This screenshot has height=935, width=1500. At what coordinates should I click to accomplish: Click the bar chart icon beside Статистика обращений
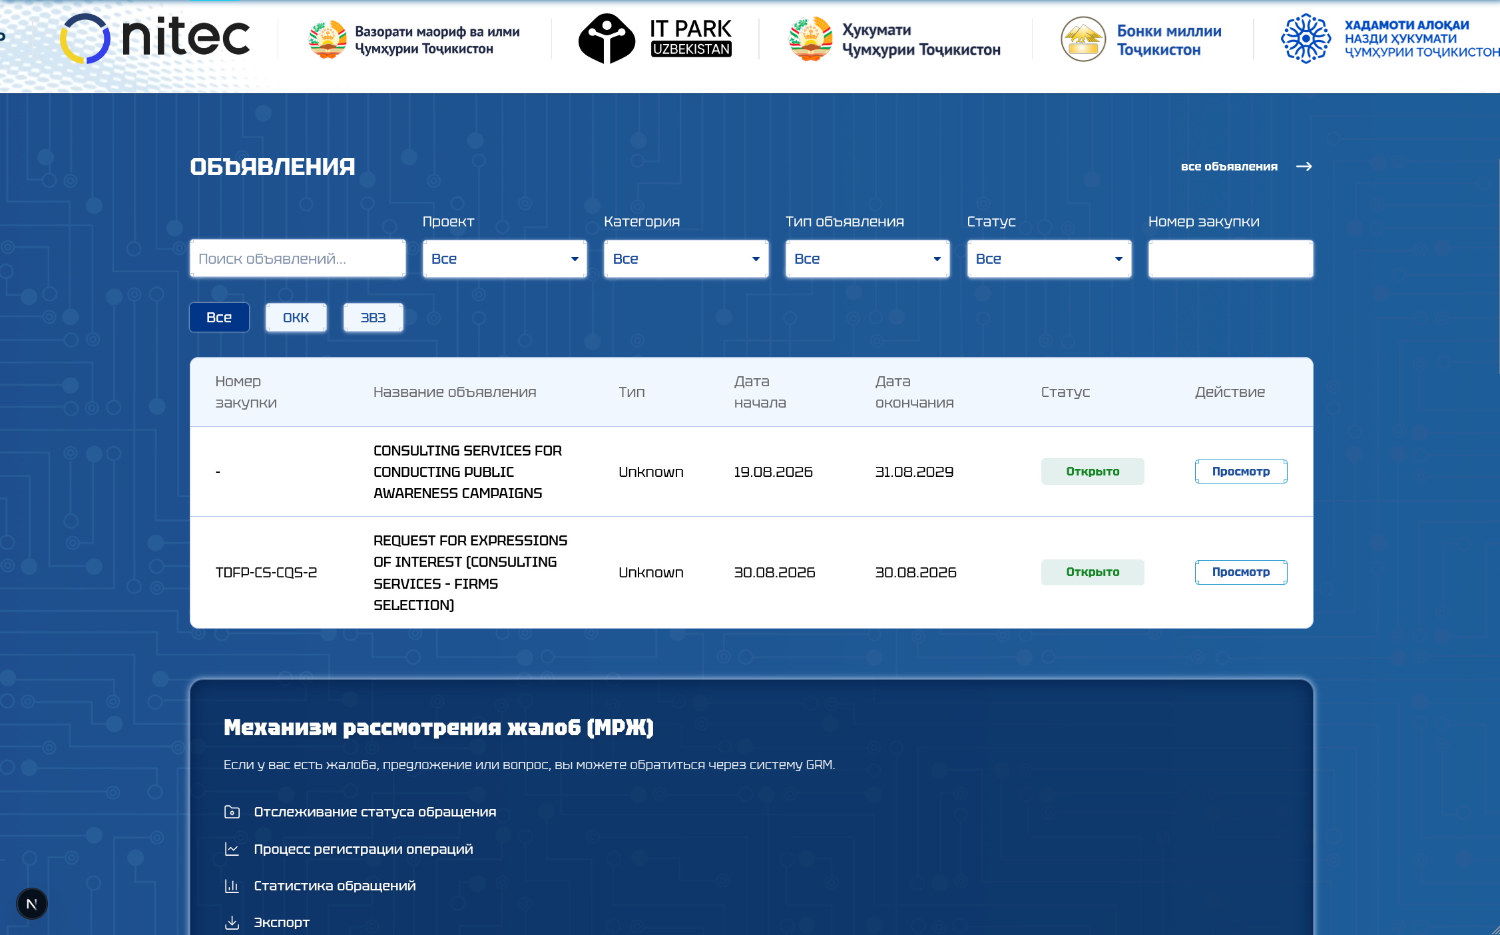click(232, 886)
